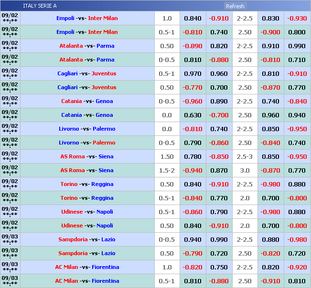Open Palermo in the 0.0 handicap row
The width and height of the screenshot is (311, 288).
[106, 129]
